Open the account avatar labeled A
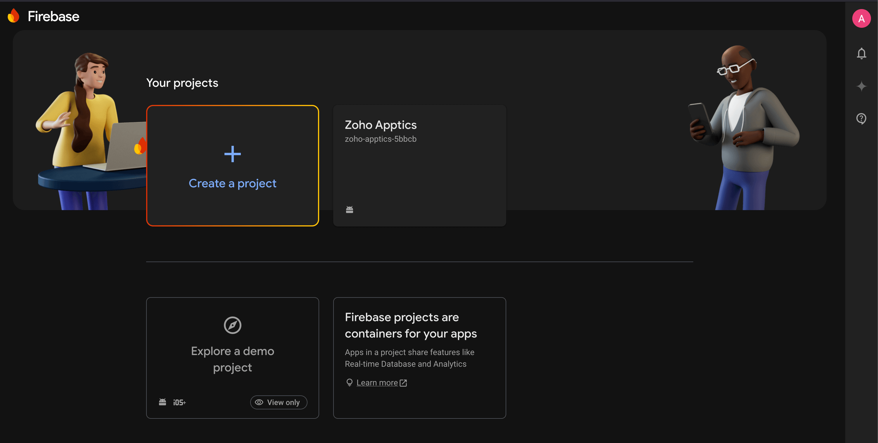 [x=861, y=18]
